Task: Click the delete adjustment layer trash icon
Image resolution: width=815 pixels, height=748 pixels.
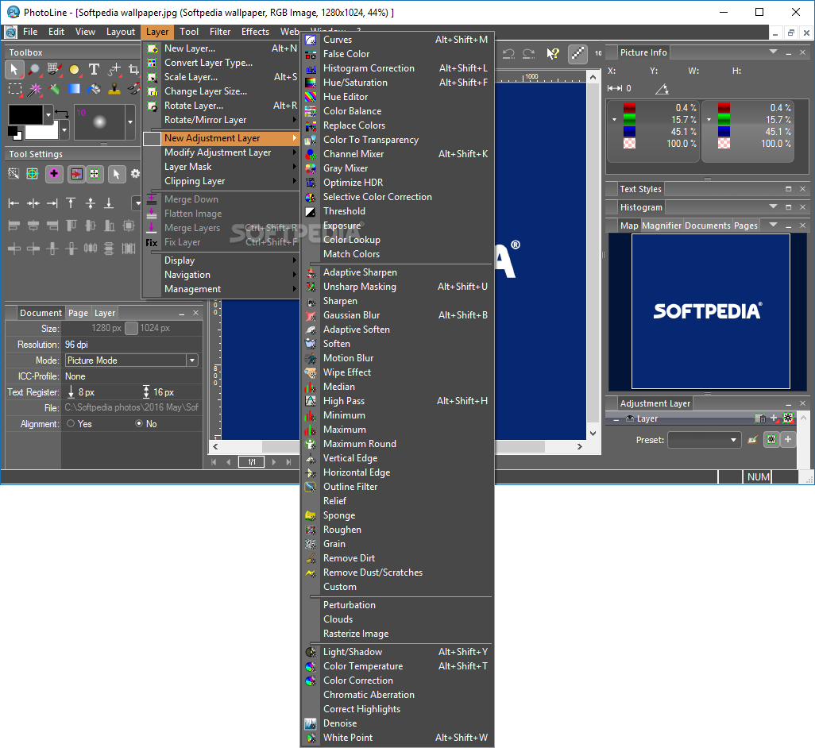Action: [x=760, y=418]
